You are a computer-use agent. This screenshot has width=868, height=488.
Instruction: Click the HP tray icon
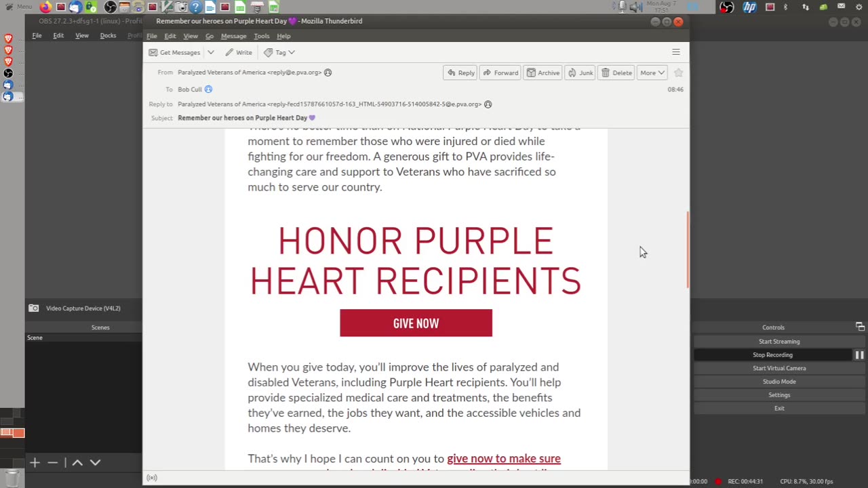pos(749,7)
